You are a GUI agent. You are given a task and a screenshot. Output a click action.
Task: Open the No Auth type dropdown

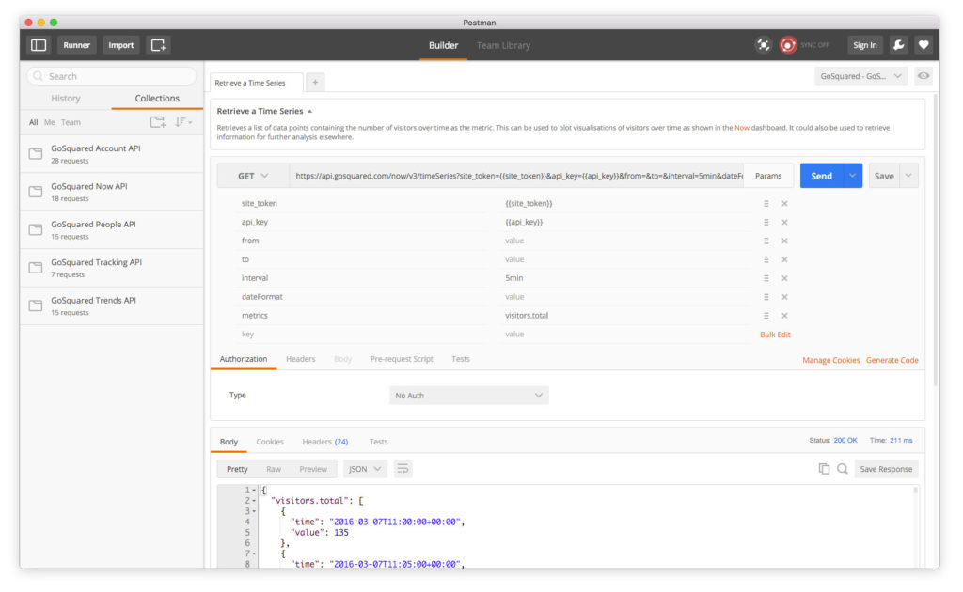(x=468, y=396)
